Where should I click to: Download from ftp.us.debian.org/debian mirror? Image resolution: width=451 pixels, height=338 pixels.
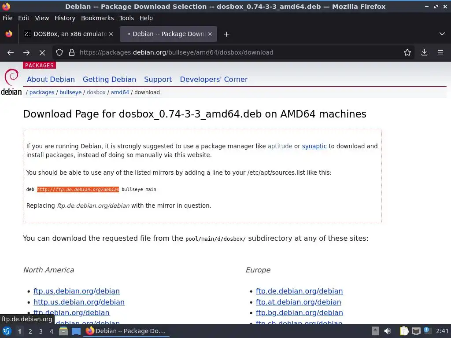click(77, 291)
